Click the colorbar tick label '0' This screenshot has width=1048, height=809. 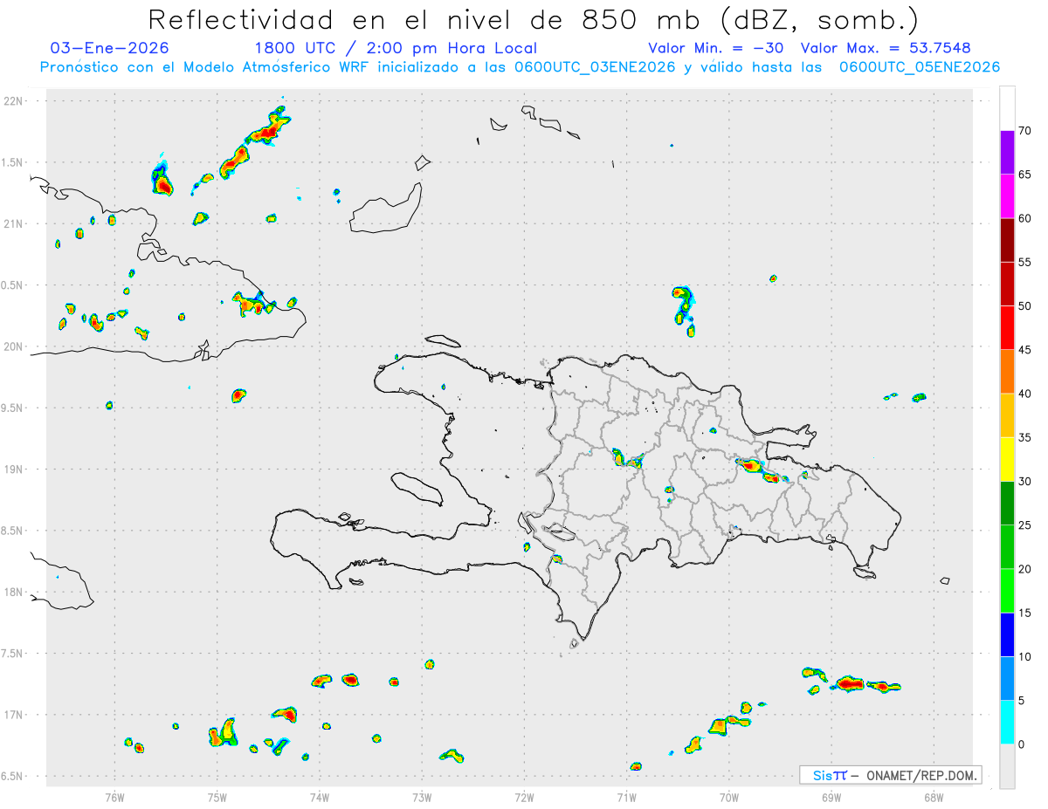click(x=1021, y=744)
